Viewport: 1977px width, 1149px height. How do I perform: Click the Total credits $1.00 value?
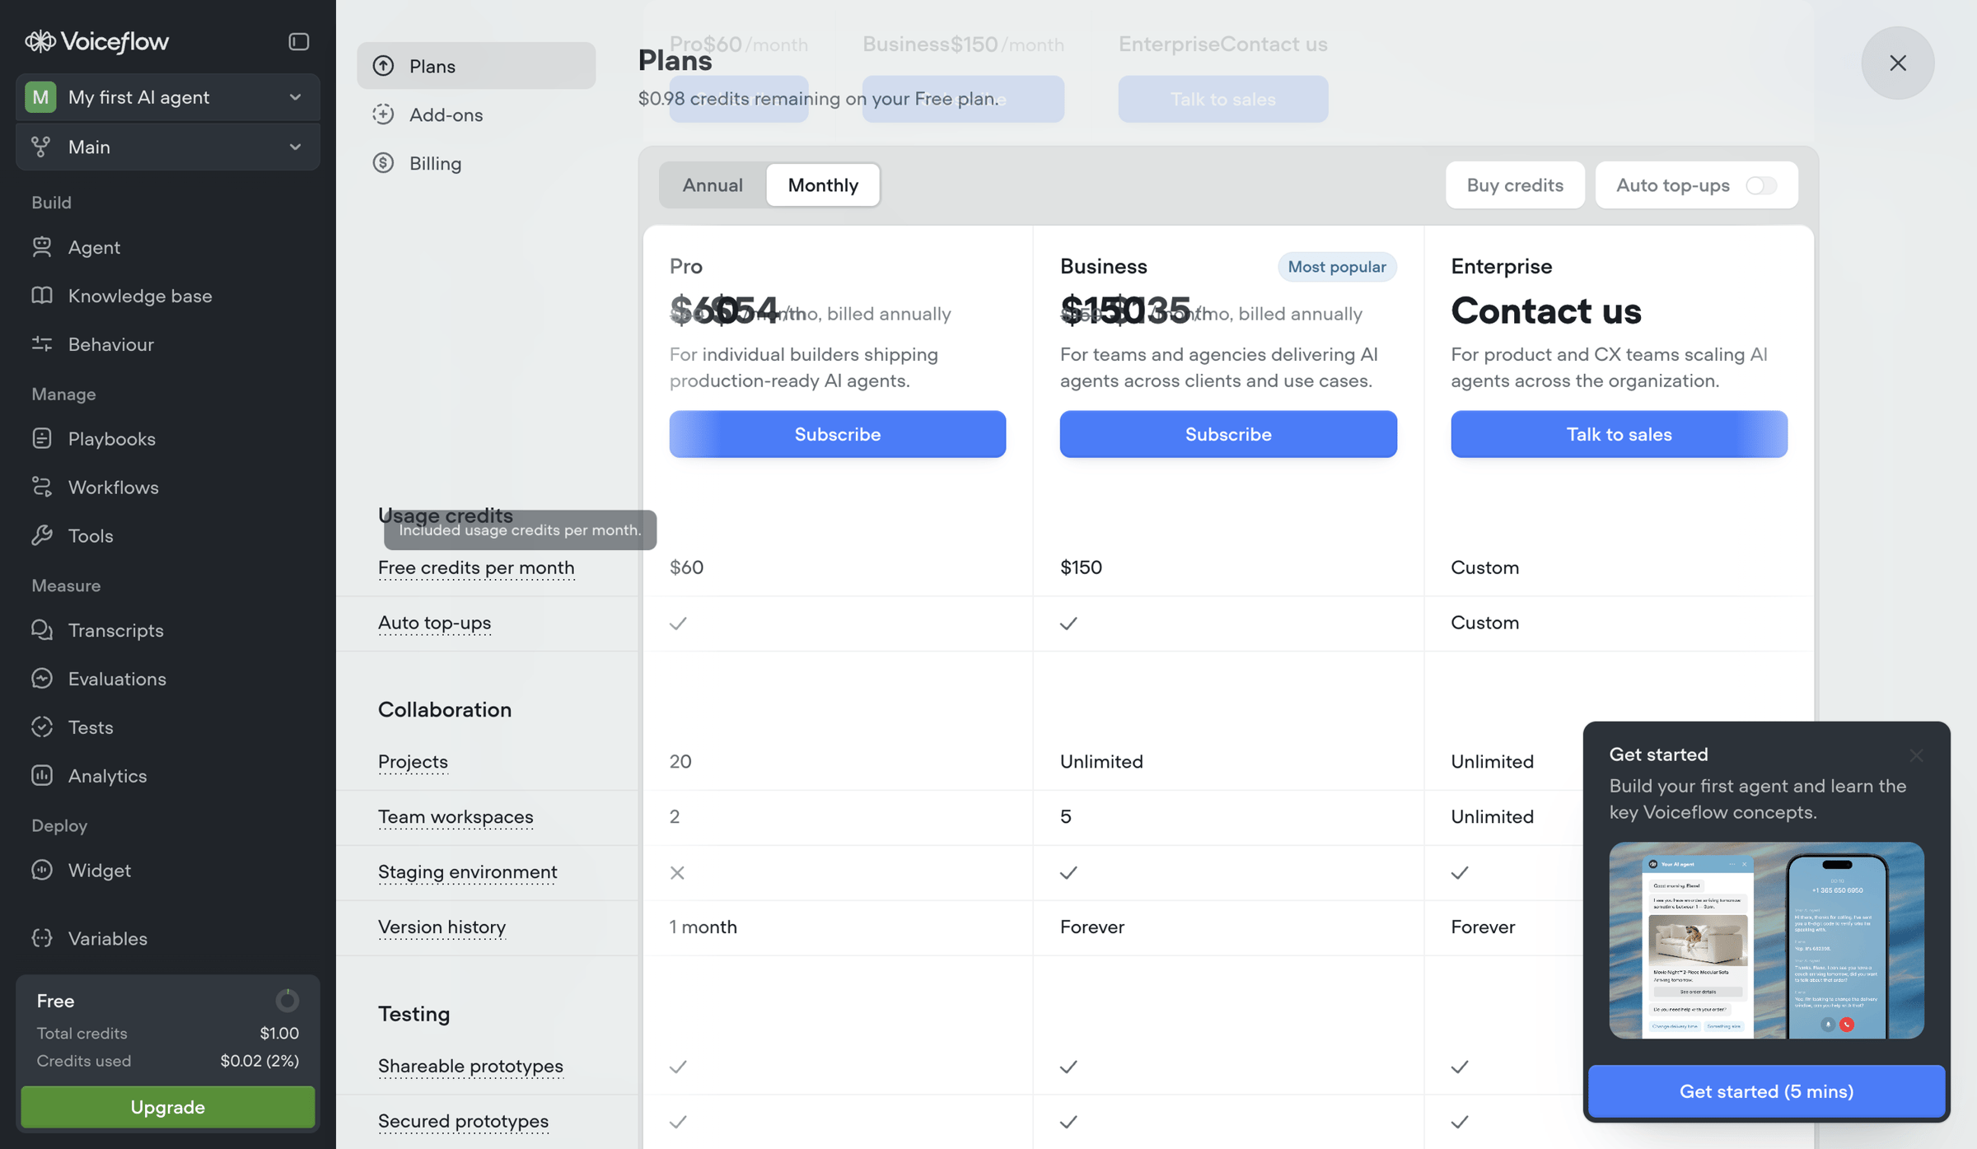[279, 1033]
